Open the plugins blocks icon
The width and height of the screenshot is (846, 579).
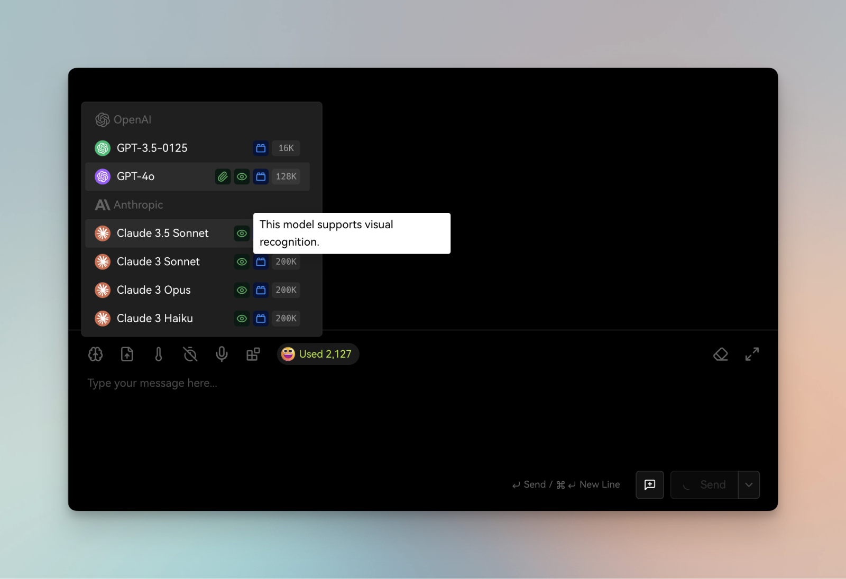pos(253,354)
